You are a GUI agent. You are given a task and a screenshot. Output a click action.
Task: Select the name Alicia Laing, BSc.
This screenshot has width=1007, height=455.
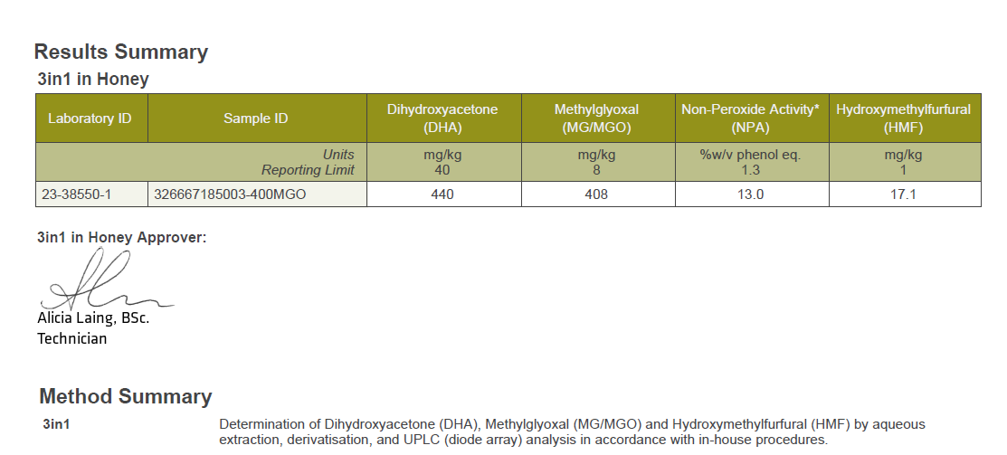[x=93, y=318]
